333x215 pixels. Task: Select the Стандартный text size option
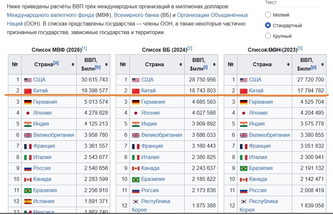click(x=268, y=26)
